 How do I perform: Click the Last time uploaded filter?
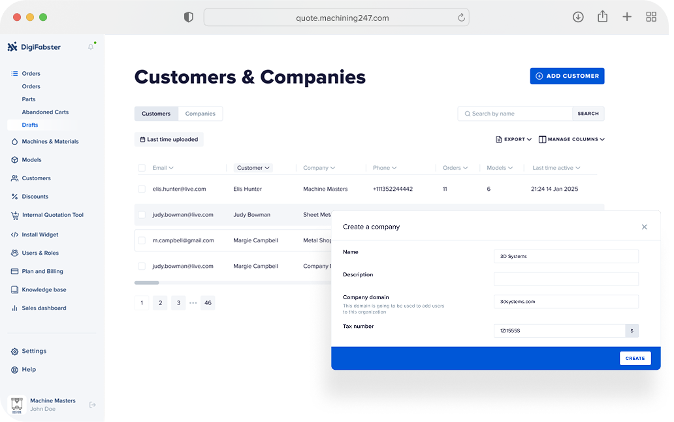(x=169, y=140)
